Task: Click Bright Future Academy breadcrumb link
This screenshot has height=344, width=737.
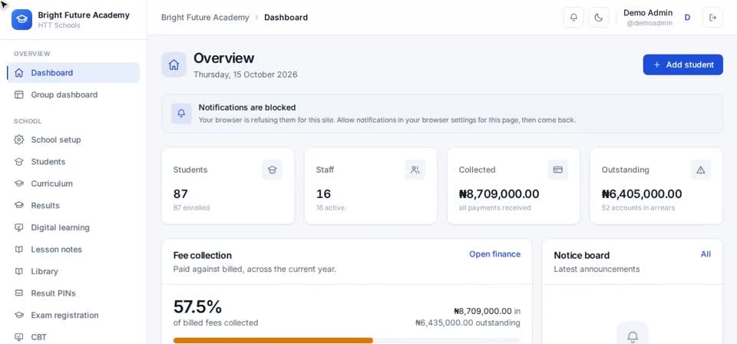Action: (x=205, y=18)
